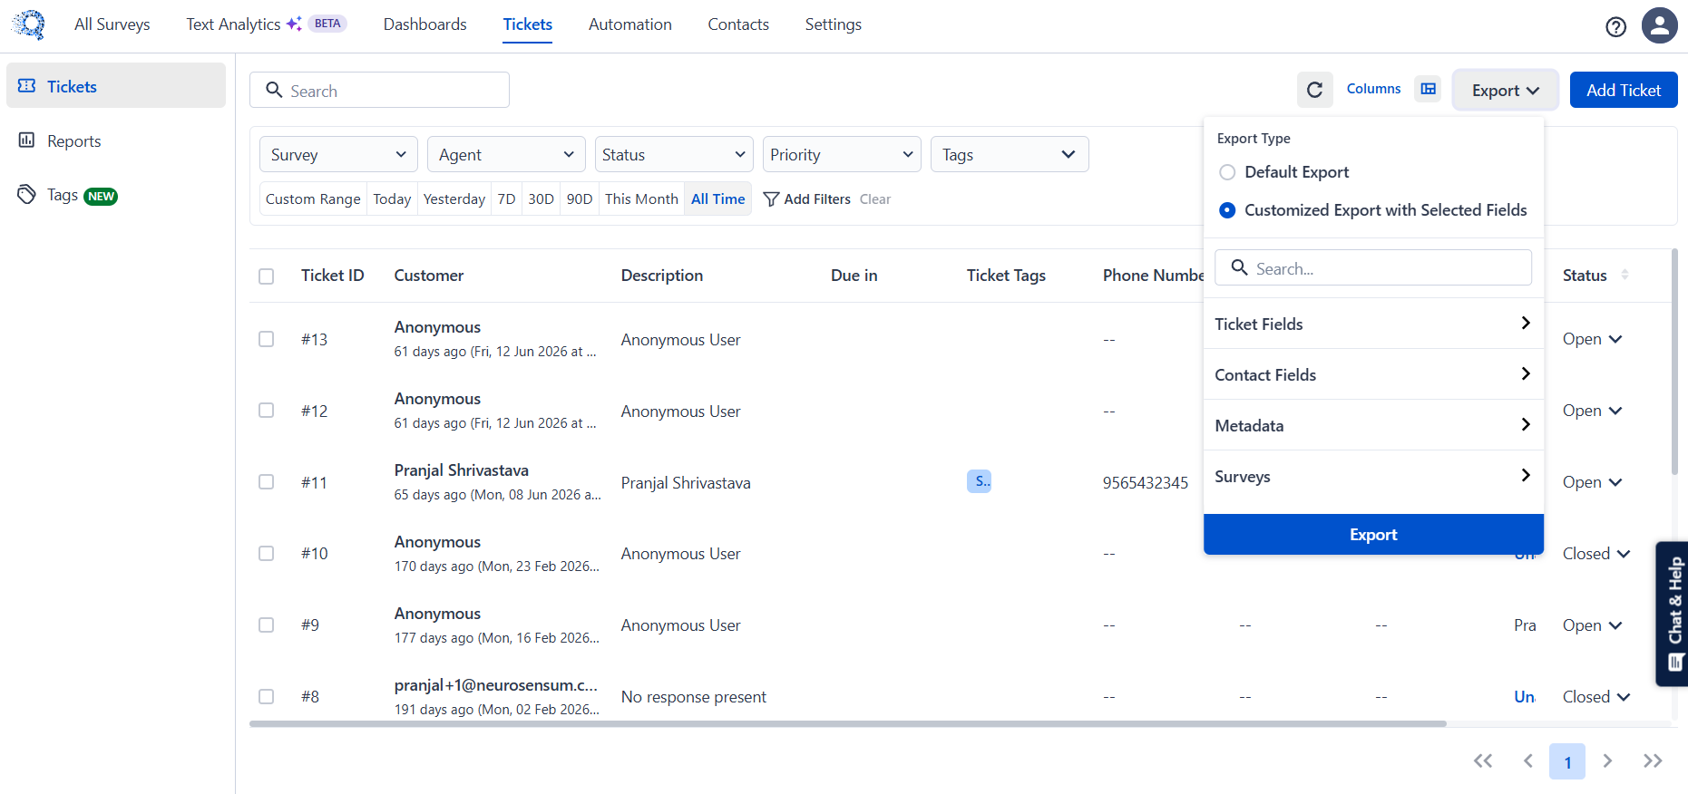Go to the next page arrow
The width and height of the screenshot is (1688, 794).
1607,761
